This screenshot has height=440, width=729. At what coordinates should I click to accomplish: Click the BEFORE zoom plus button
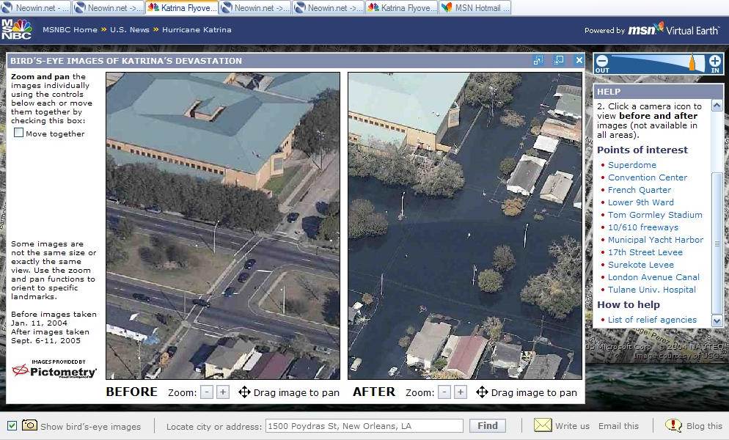click(221, 392)
